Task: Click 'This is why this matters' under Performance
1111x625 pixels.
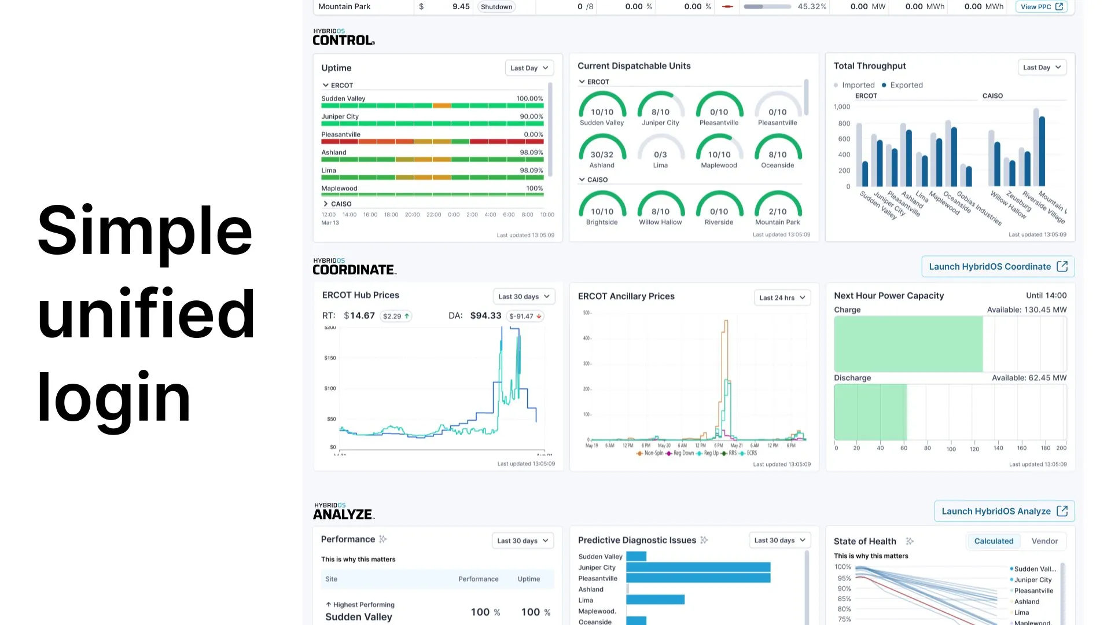Action: 358,559
